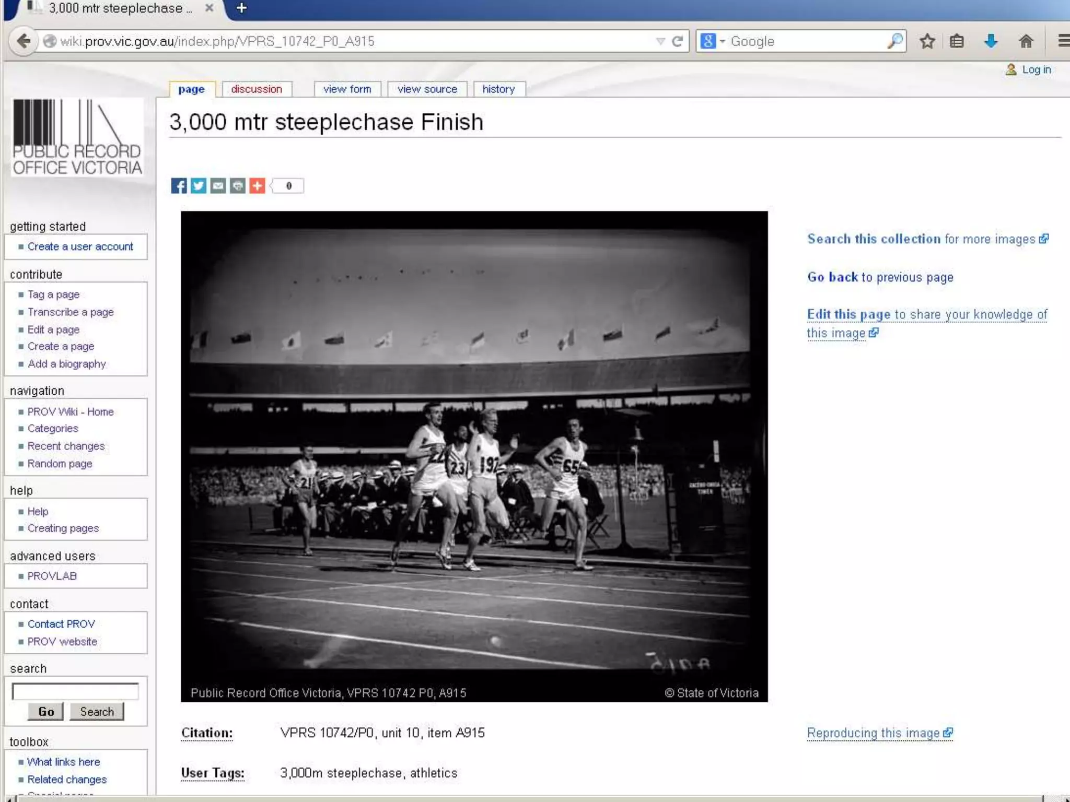Image resolution: width=1070 pixels, height=802 pixels.
Task: Click the 'Go' search button
Action: 45,712
